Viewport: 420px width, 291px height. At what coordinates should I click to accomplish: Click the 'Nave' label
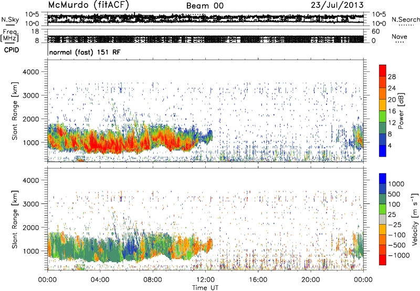[x=399, y=37]
